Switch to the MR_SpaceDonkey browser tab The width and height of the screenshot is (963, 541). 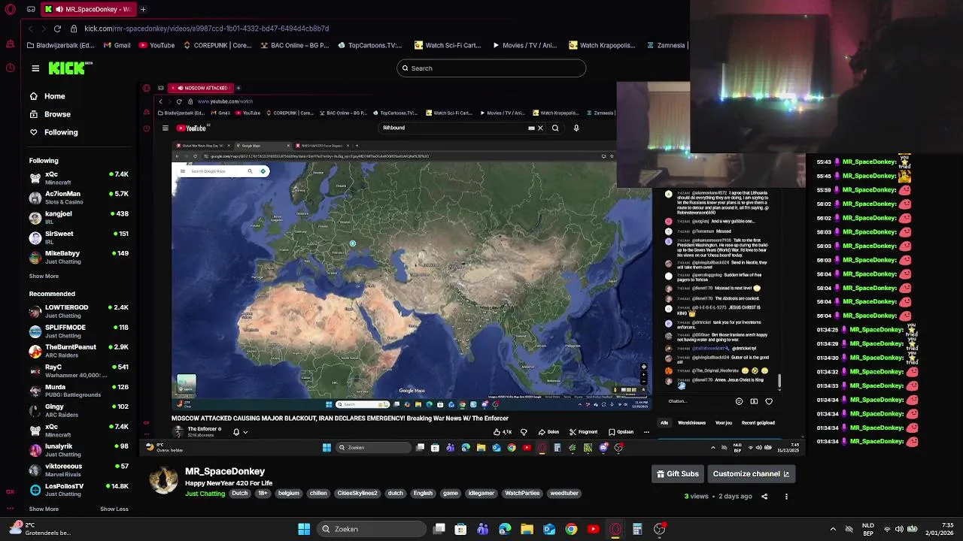[88, 9]
